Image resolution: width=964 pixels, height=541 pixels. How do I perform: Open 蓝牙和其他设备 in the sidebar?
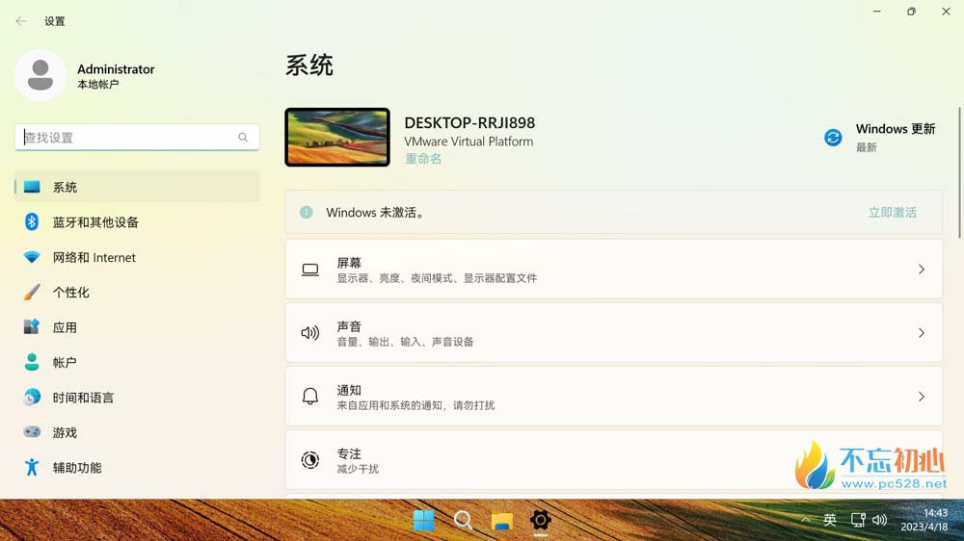point(95,222)
